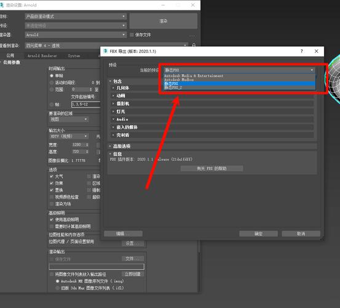Click the 文件 (Files) button in Render Output
The height and width of the screenshot is (308, 340).
tap(133, 259)
